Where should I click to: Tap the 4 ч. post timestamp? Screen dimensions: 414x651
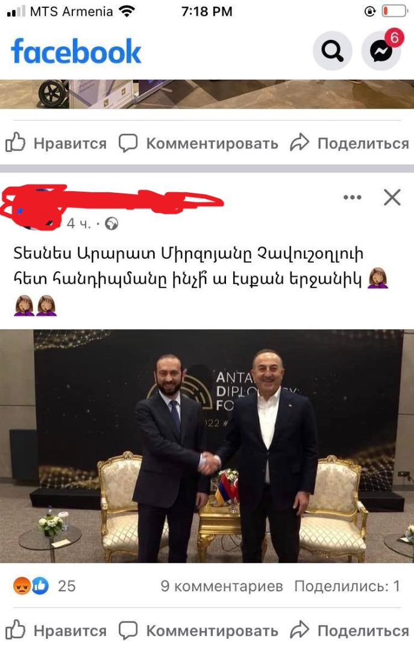78,224
